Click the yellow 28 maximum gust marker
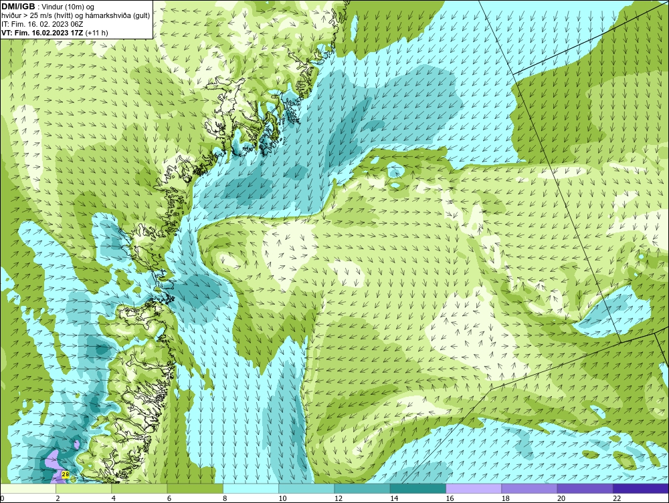 (x=66, y=474)
